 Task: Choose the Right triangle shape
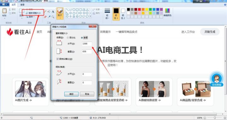click(67, 13)
